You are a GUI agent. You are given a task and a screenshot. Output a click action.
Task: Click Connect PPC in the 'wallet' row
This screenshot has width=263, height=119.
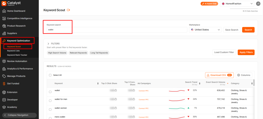tap(144, 91)
